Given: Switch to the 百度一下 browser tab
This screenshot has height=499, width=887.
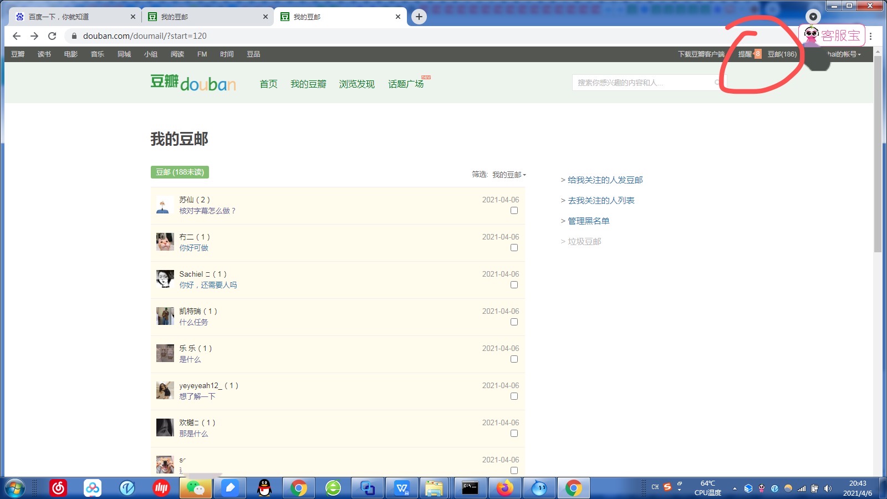Looking at the screenshot, I should [75, 17].
